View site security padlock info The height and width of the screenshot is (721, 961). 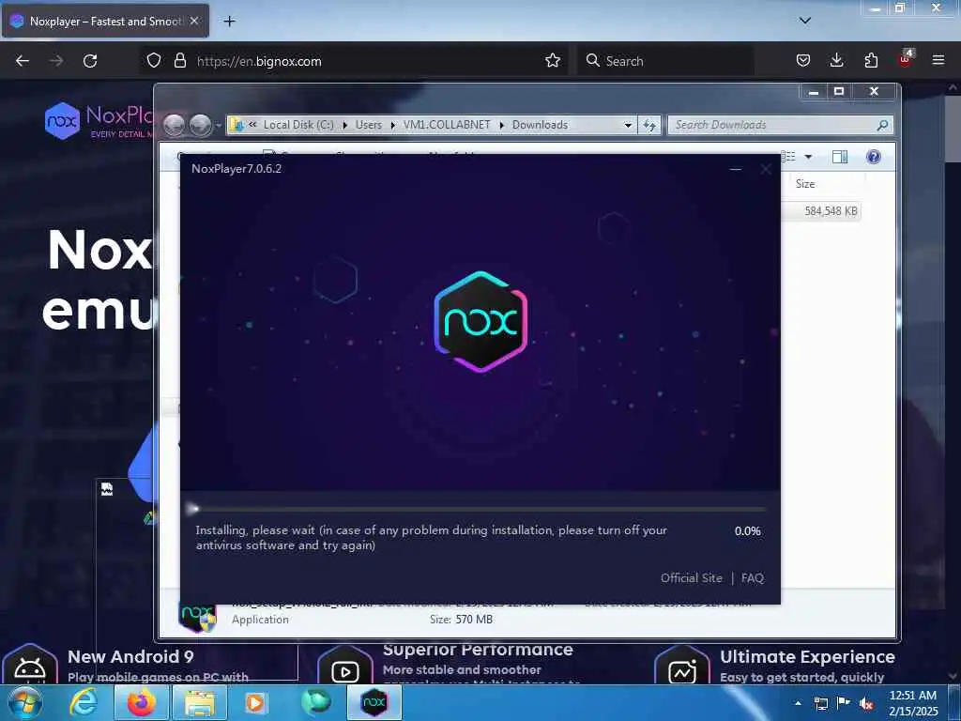(179, 61)
